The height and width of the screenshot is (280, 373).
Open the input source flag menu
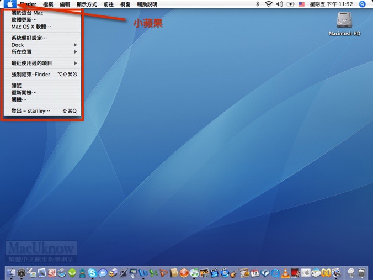(x=301, y=4)
